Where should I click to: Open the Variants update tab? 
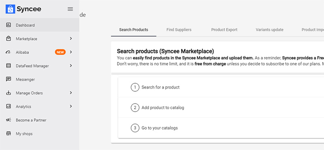(269, 30)
